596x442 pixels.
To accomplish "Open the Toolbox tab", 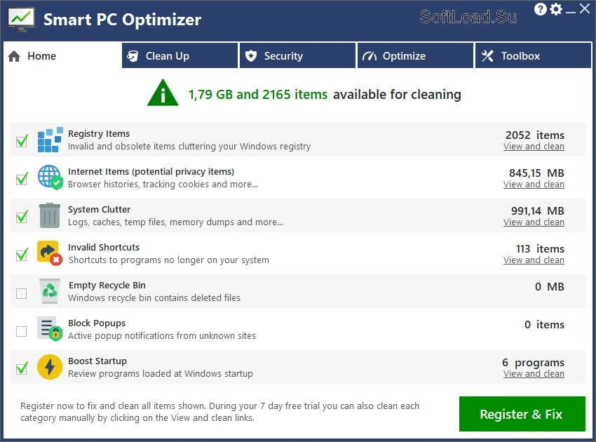I will (x=534, y=55).
